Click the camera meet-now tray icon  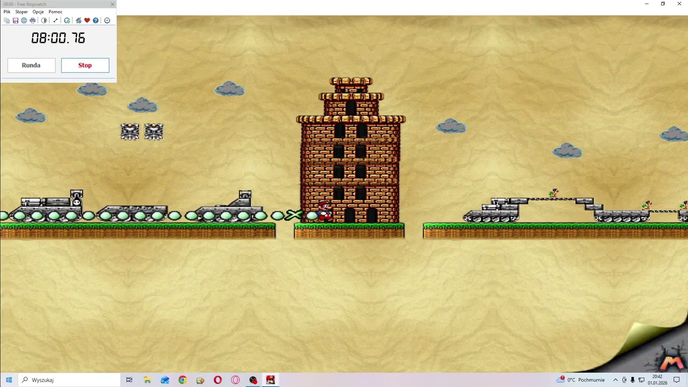click(624, 380)
